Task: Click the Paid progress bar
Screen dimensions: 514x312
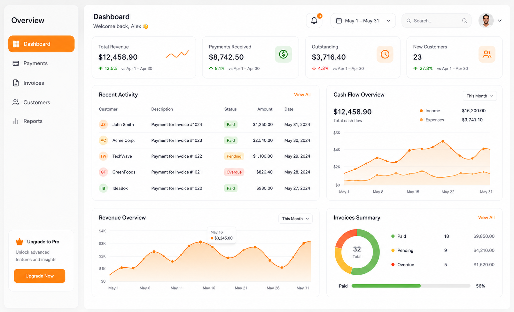Action: click(411, 286)
